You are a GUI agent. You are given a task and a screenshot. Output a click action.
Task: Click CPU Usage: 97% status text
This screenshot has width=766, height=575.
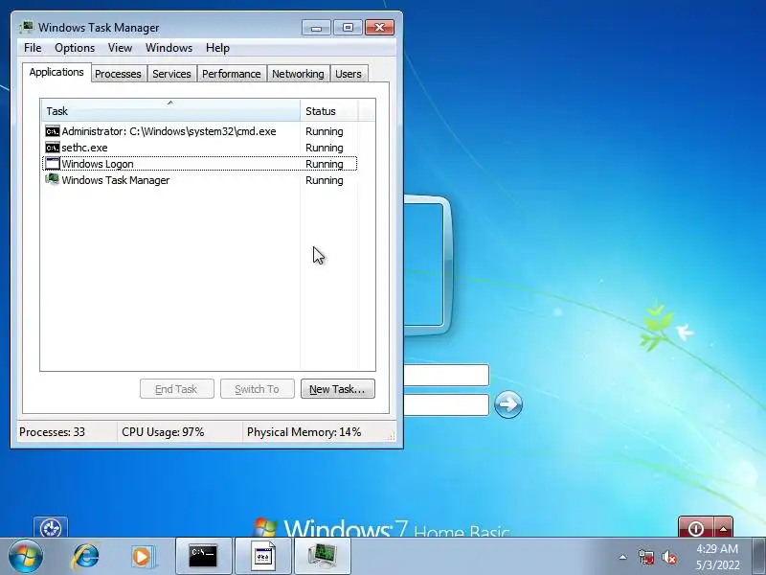(x=163, y=432)
